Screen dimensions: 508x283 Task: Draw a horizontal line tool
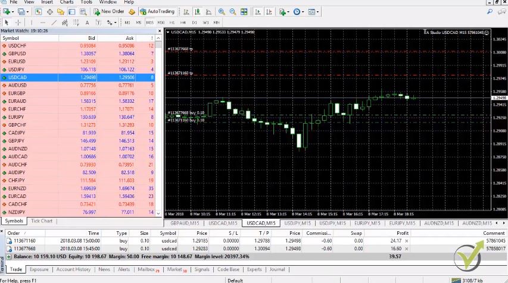[x=42, y=23]
